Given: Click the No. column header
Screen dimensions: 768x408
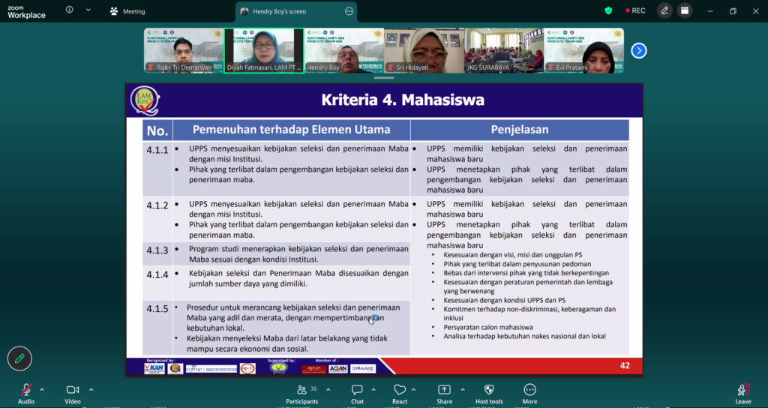Looking at the screenshot, I should coord(157,130).
